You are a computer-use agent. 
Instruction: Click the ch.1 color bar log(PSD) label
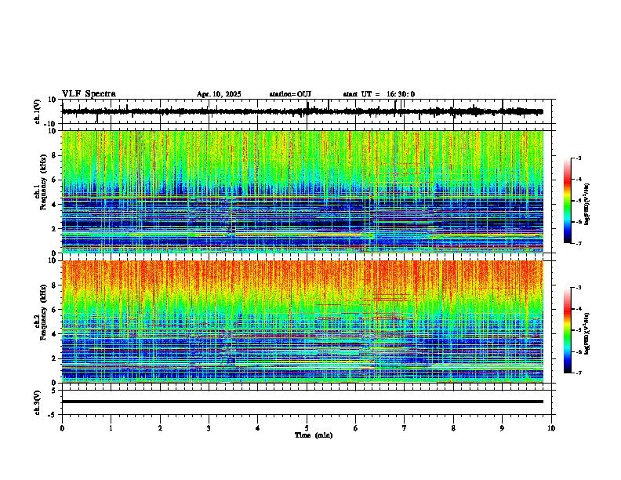click(x=586, y=205)
